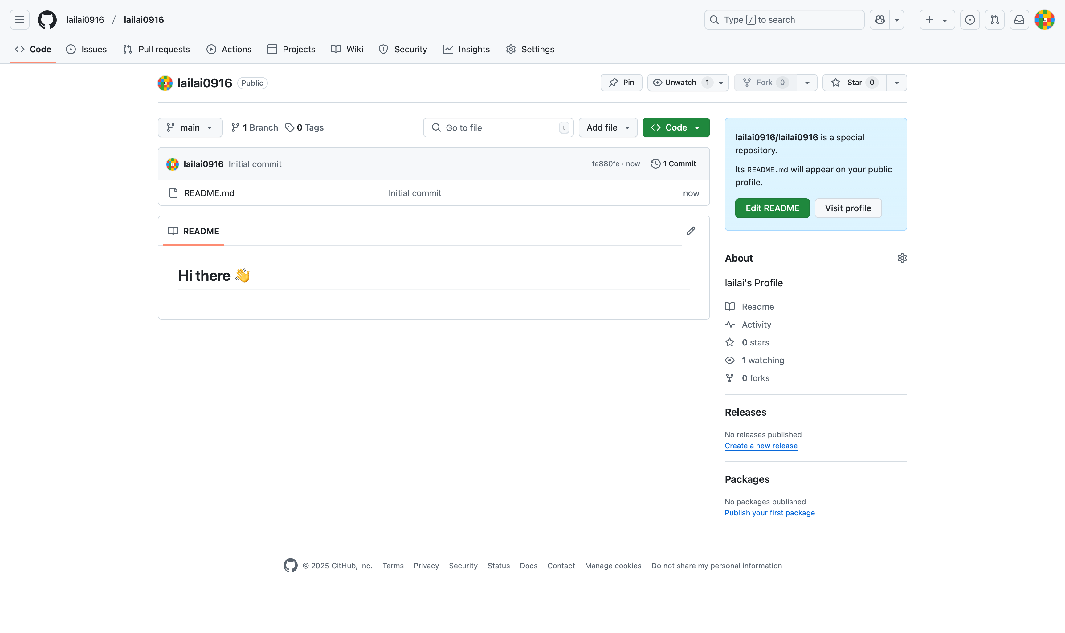Screen dimensions: 1065x633
Task: Open About settings gear icon
Action: pos(901,258)
